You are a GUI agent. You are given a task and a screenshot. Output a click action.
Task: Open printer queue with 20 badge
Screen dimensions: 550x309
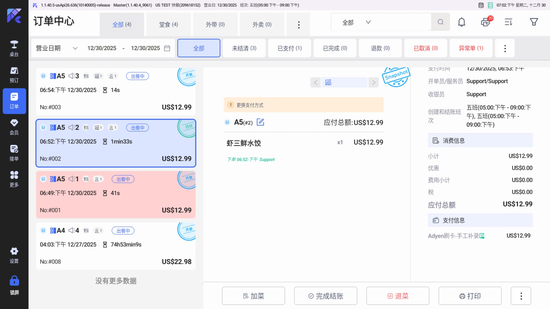486,22
